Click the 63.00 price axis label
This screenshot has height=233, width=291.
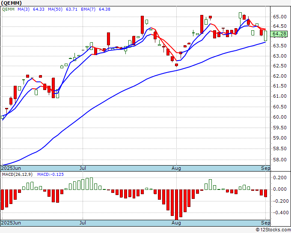coord(280,56)
